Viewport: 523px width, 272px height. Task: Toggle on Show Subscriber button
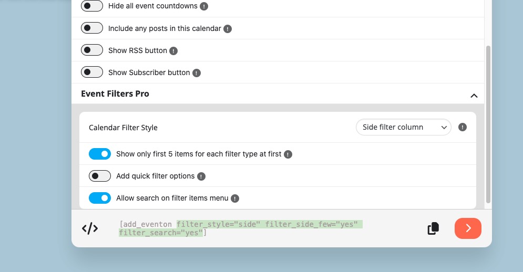coord(92,72)
